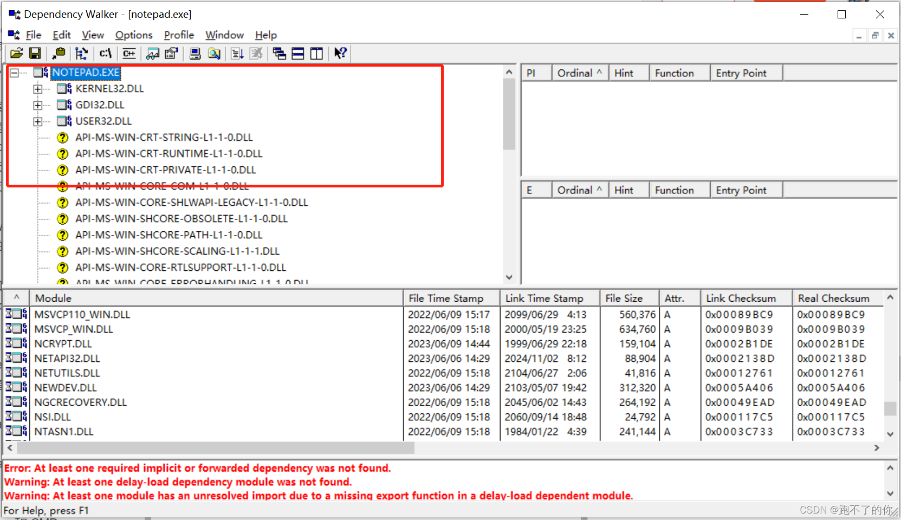The image size is (901, 520).
Task: Sort by File Size column header
Action: click(630, 298)
